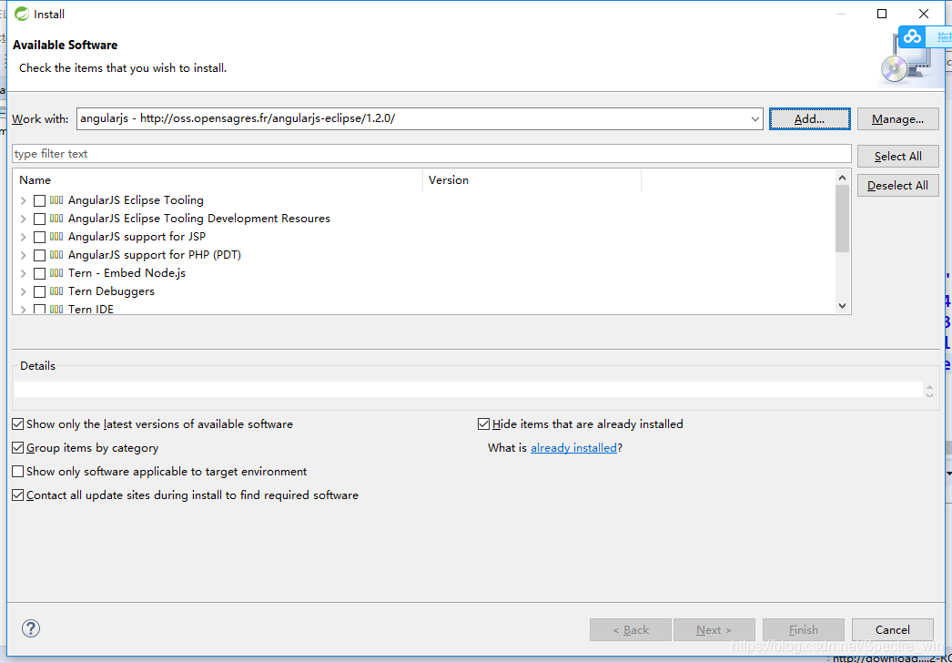Expand AngularJS support for PHP (PDT) node

pyautogui.click(x=23, y=255)
